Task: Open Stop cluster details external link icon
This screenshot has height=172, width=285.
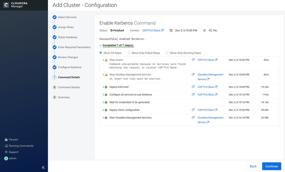Action: click(x=193, y=60)
